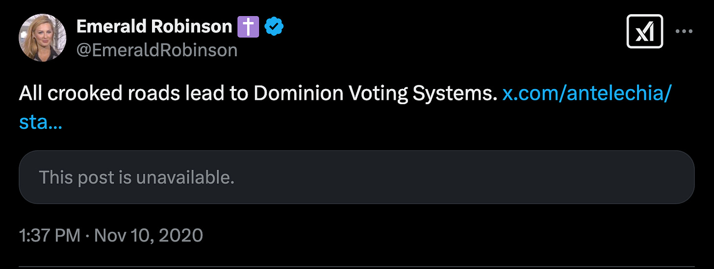
Task: Click the display name "Emerald Robinson"
Action: (x=154, y=27)
